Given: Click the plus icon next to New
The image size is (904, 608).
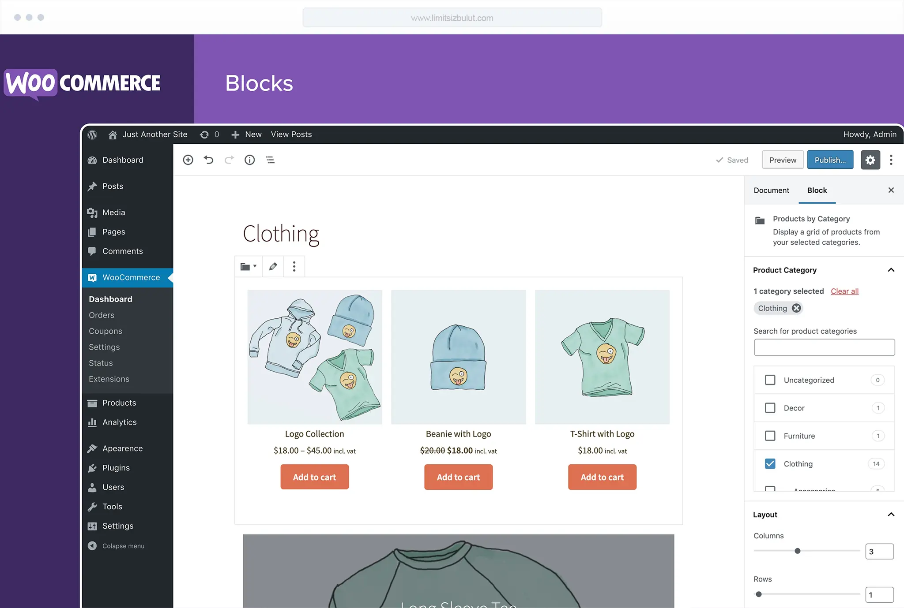Looking at the screenshot, I should 235,134.
